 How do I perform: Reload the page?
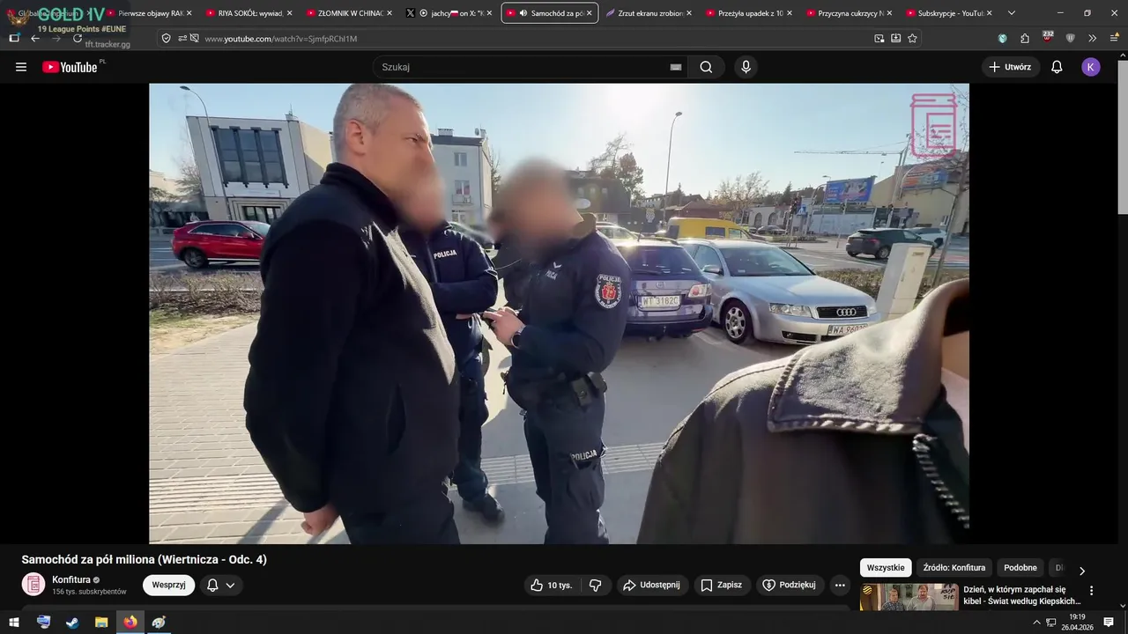pyautogui.click(x=78, y=38)
